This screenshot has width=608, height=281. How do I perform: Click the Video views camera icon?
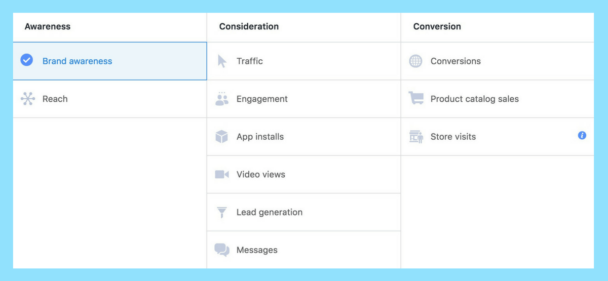pyautogui.click(x=222, y=174)
